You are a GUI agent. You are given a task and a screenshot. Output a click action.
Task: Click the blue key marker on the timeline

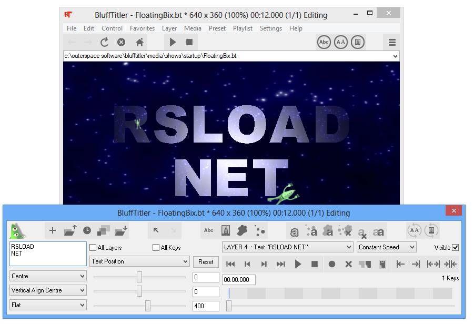click(x=229, y=293)
